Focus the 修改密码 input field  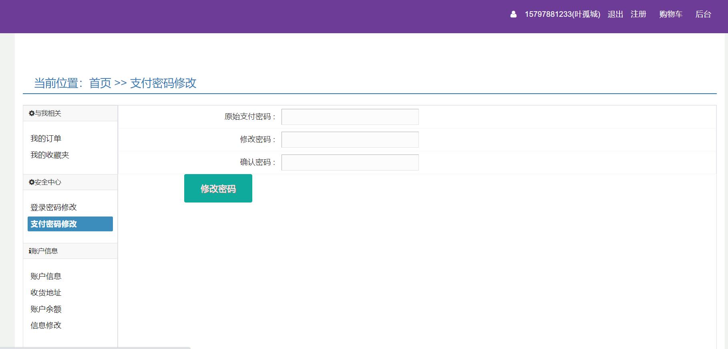pyautogui.click(x=350, y=140)
